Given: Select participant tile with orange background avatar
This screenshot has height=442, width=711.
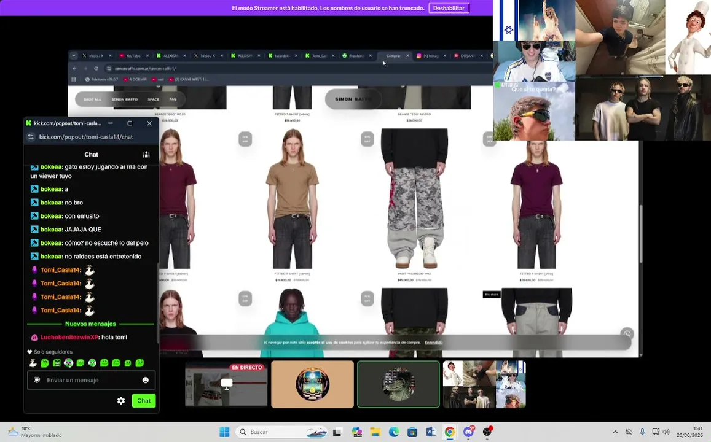Looking at the screenshot, I should click(x=312, y=384).
